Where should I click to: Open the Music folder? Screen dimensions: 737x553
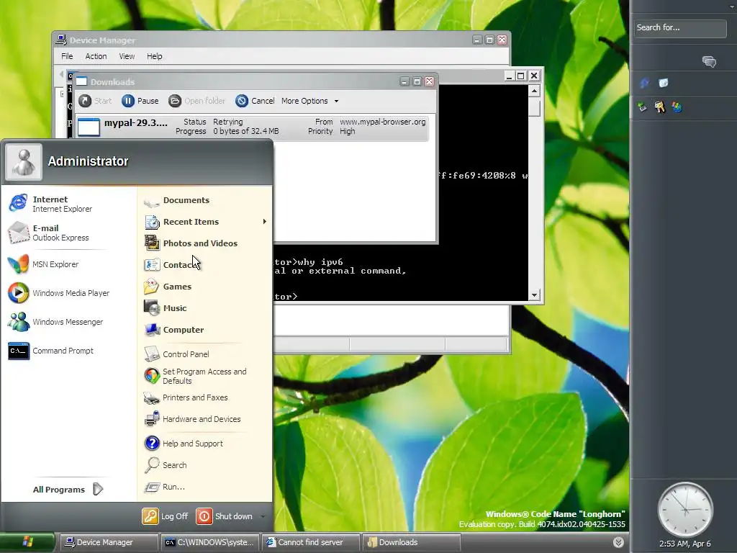pyautogui.click(x=166, y=308)
